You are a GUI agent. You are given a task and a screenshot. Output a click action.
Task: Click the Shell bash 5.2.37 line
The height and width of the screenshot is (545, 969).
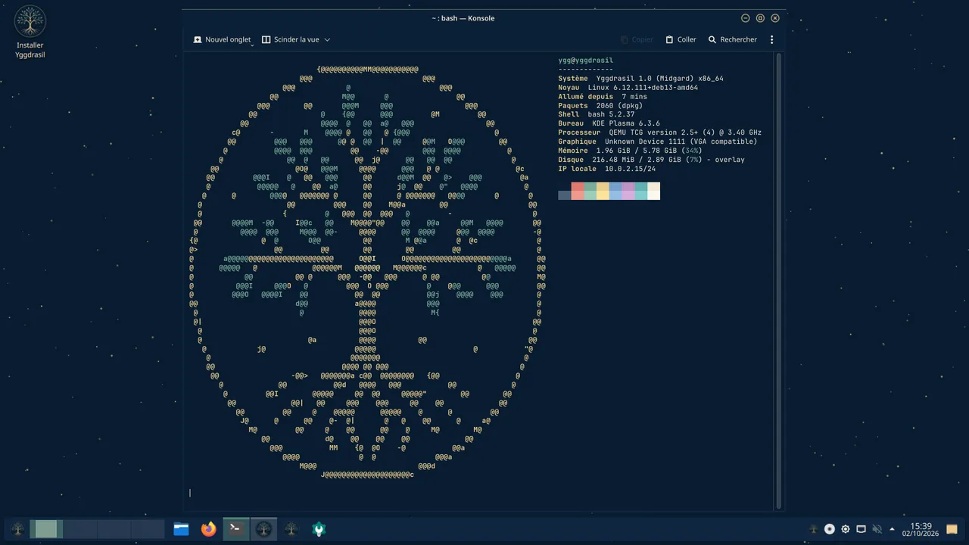(597, 114)
